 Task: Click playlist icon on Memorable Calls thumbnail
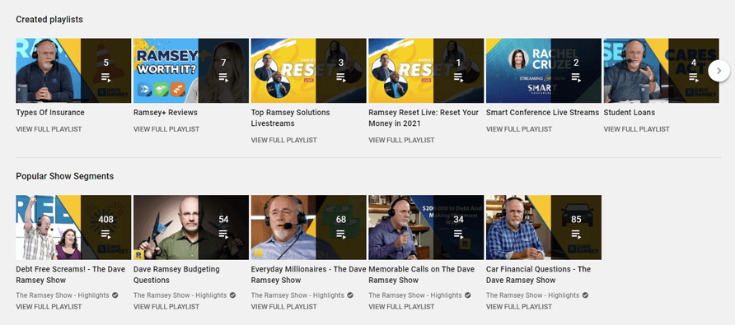458,234
